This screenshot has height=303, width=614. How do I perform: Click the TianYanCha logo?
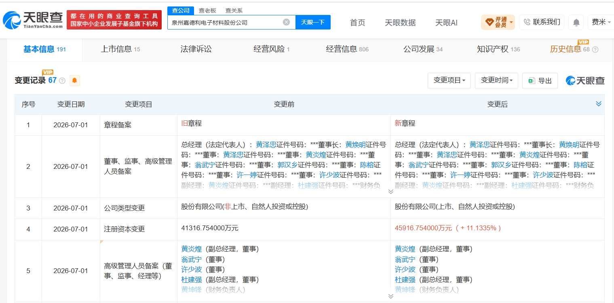(33, 19)
